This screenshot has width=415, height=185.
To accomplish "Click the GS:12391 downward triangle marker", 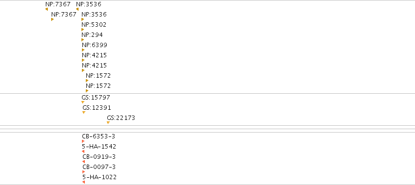I will tap(84, 113).
